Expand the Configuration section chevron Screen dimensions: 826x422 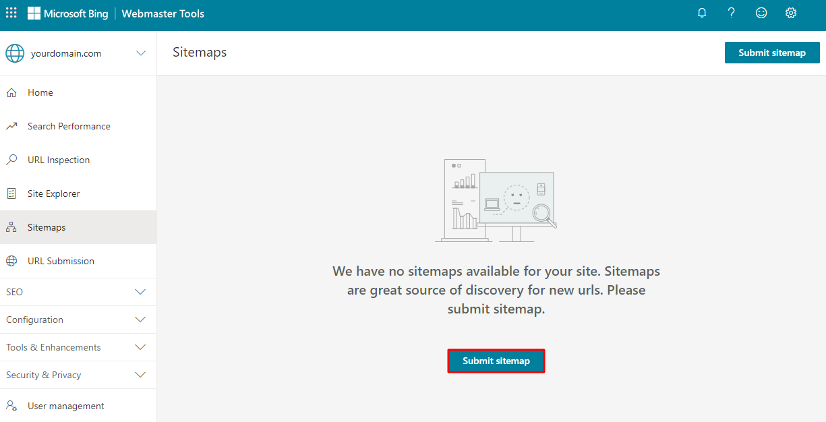(x=140, y=320)
